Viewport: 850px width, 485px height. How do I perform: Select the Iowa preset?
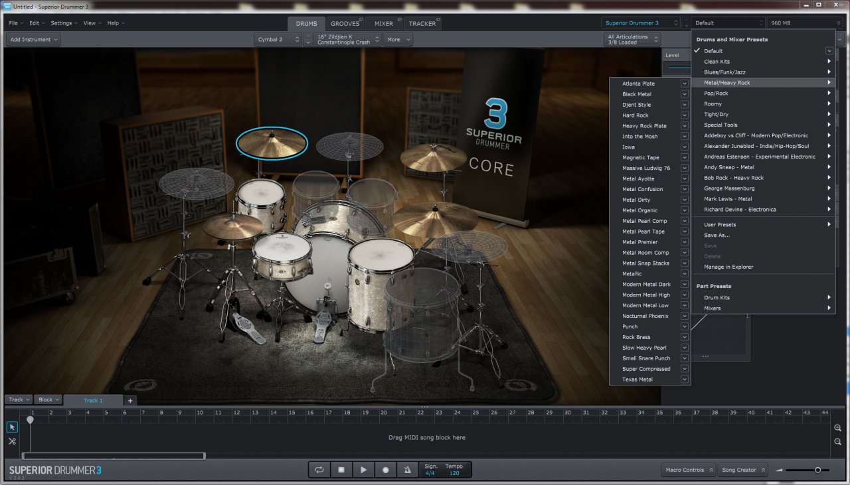click(628, 147)
